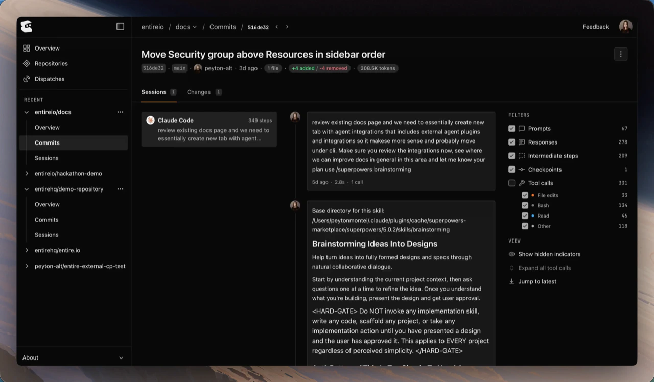The height and width of the screenshot is (382, 654).
Task: Toggle the Responses filter checkbox
Action: 511,142
